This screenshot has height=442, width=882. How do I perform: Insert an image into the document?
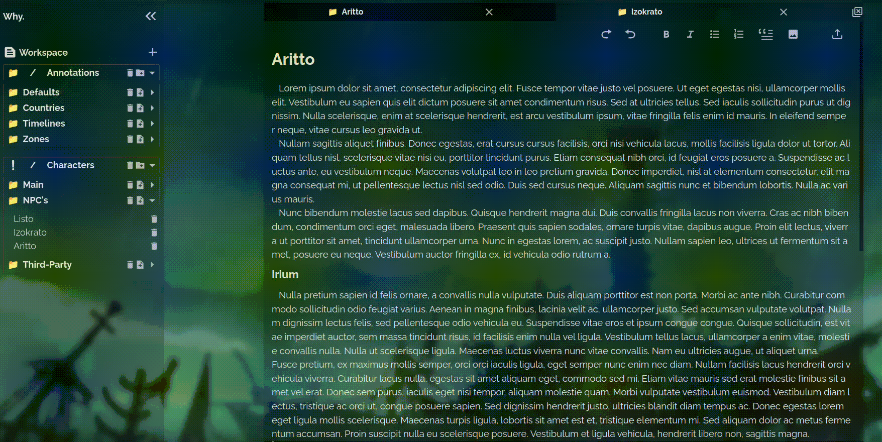click(793, 34)
